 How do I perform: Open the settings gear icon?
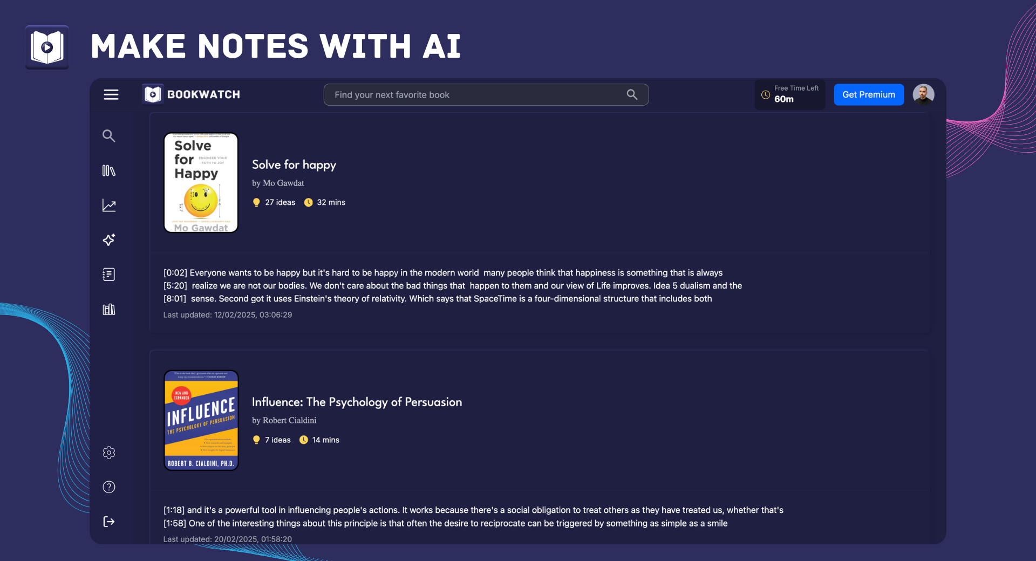109,453
